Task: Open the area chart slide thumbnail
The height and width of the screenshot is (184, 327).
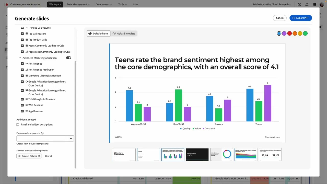Action: click(246, 155)
